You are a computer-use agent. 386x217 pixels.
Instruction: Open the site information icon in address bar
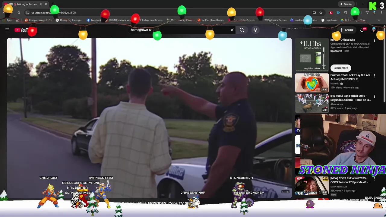[x=27, y=13]
